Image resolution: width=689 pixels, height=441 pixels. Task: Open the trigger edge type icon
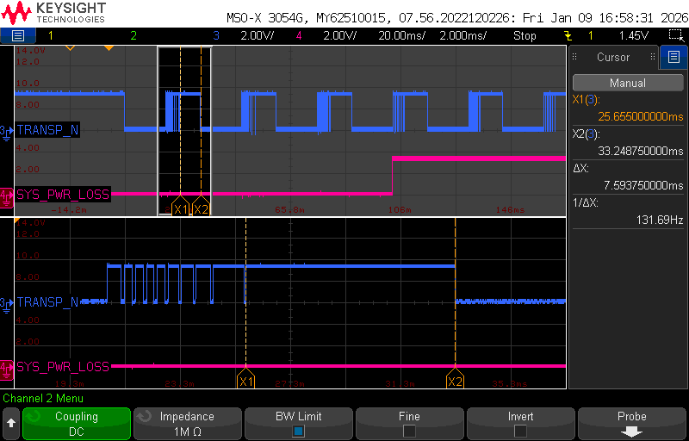coord(568,35)
